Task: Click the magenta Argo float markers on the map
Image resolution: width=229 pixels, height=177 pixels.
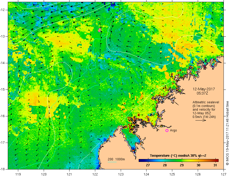Action: coord(99,30)
